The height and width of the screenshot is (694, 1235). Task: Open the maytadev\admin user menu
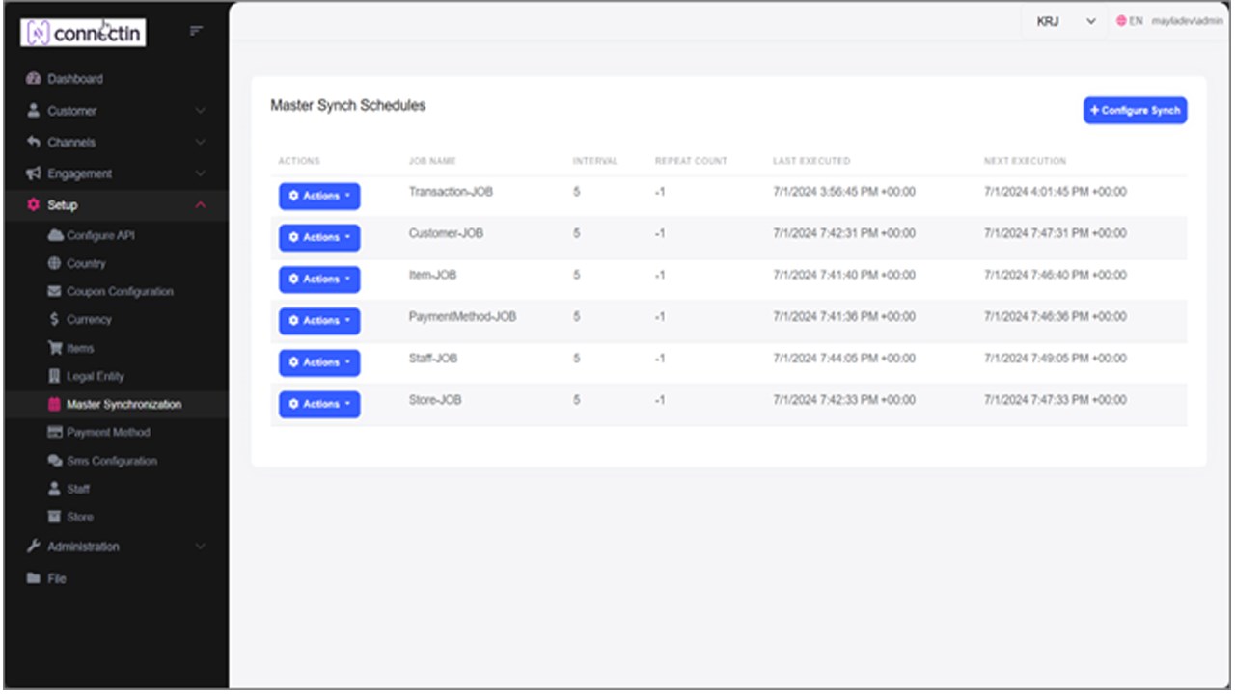1188,21
